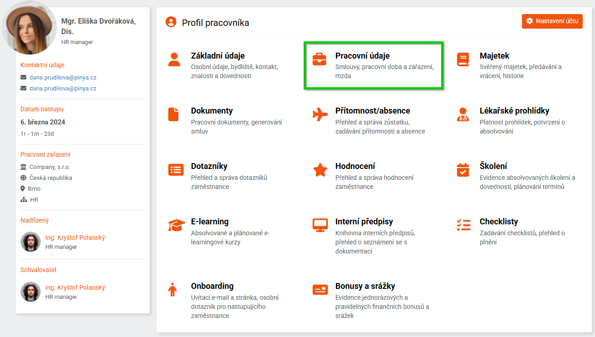Open the Pracovní údaje briefcase icon
This screenshot has height=337, width=595.
320,59
